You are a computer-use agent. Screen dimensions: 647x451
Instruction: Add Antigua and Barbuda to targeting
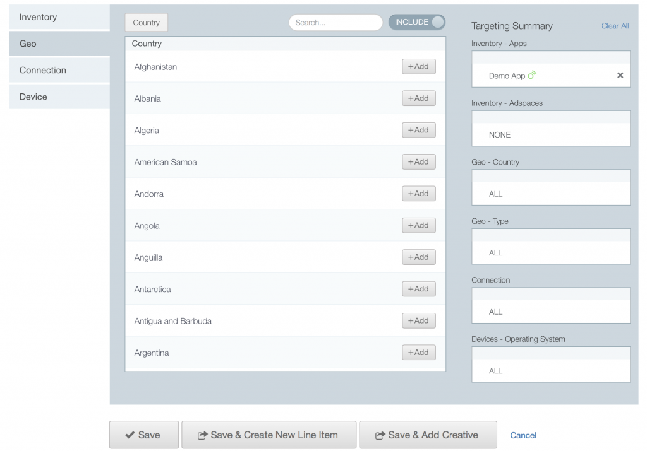[419, 320]
